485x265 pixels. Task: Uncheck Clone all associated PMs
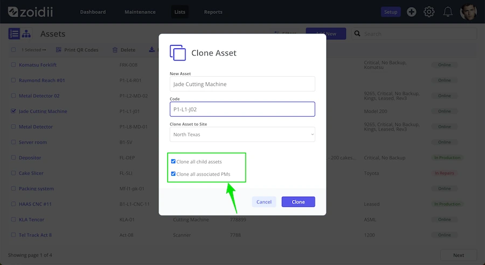click(x=173, y=174)
